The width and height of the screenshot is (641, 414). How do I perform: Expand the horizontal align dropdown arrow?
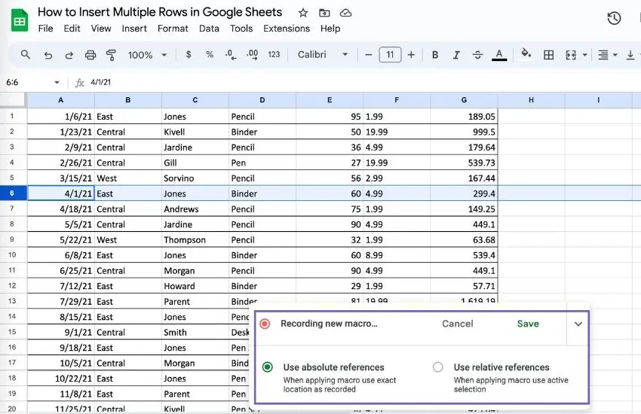pos(615,55)
